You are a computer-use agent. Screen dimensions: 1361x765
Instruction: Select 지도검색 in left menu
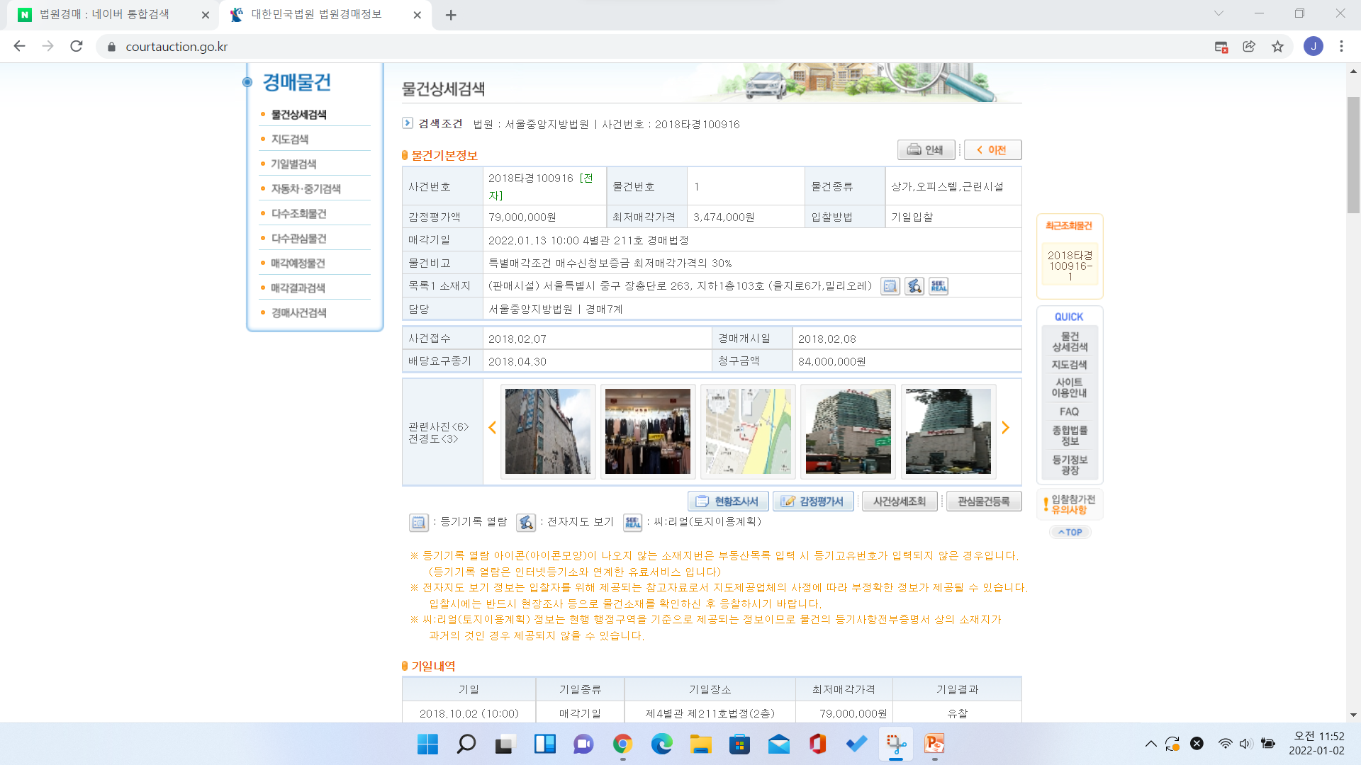(x=289, y=140)
